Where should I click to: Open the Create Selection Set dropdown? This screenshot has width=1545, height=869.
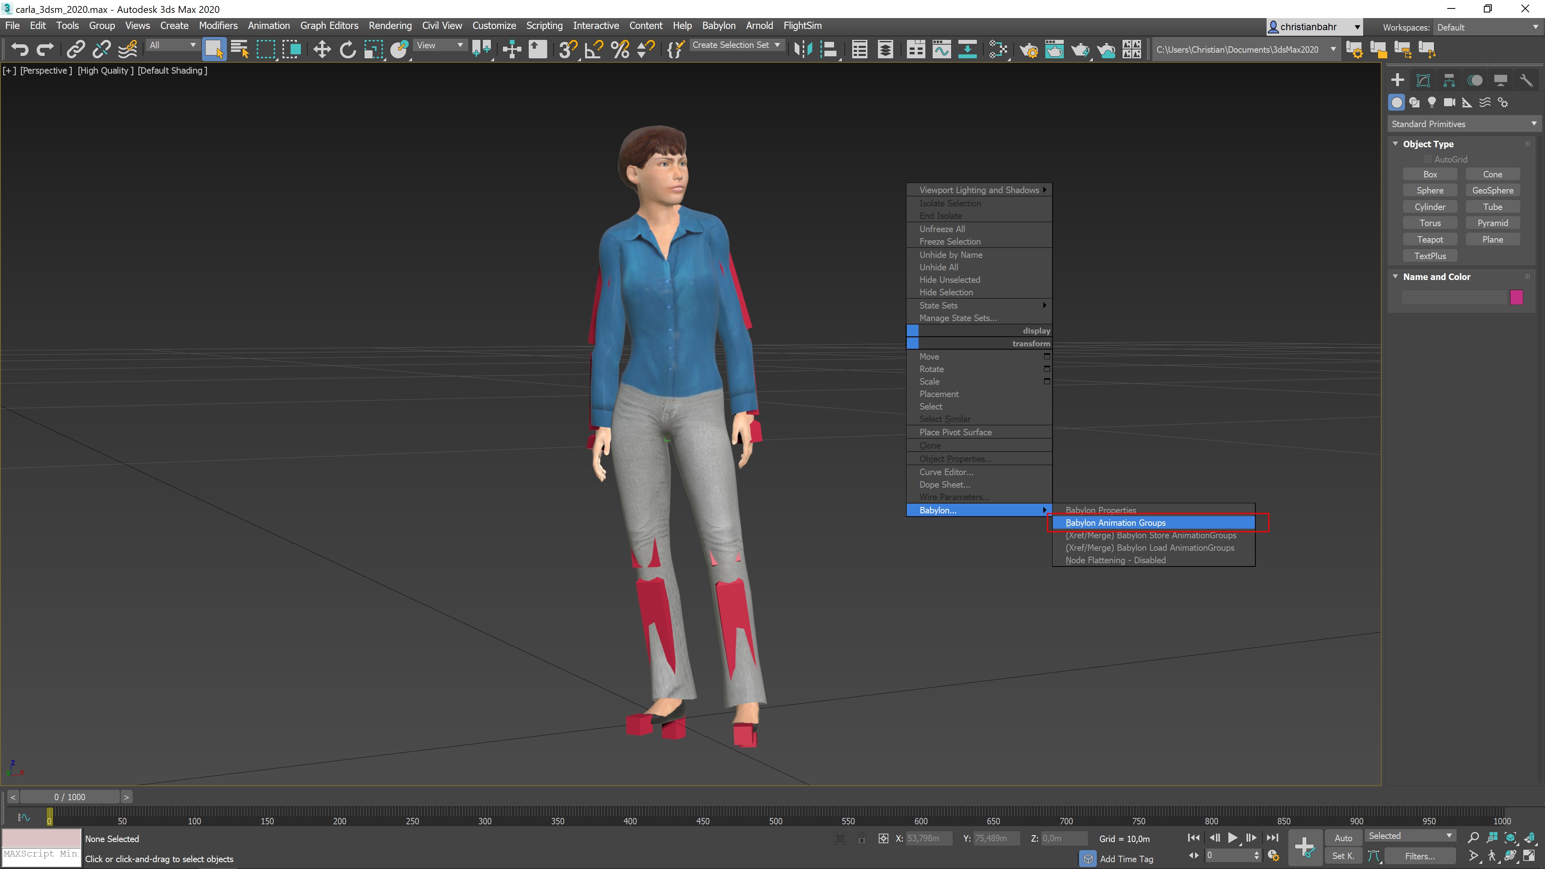point(736,45)
